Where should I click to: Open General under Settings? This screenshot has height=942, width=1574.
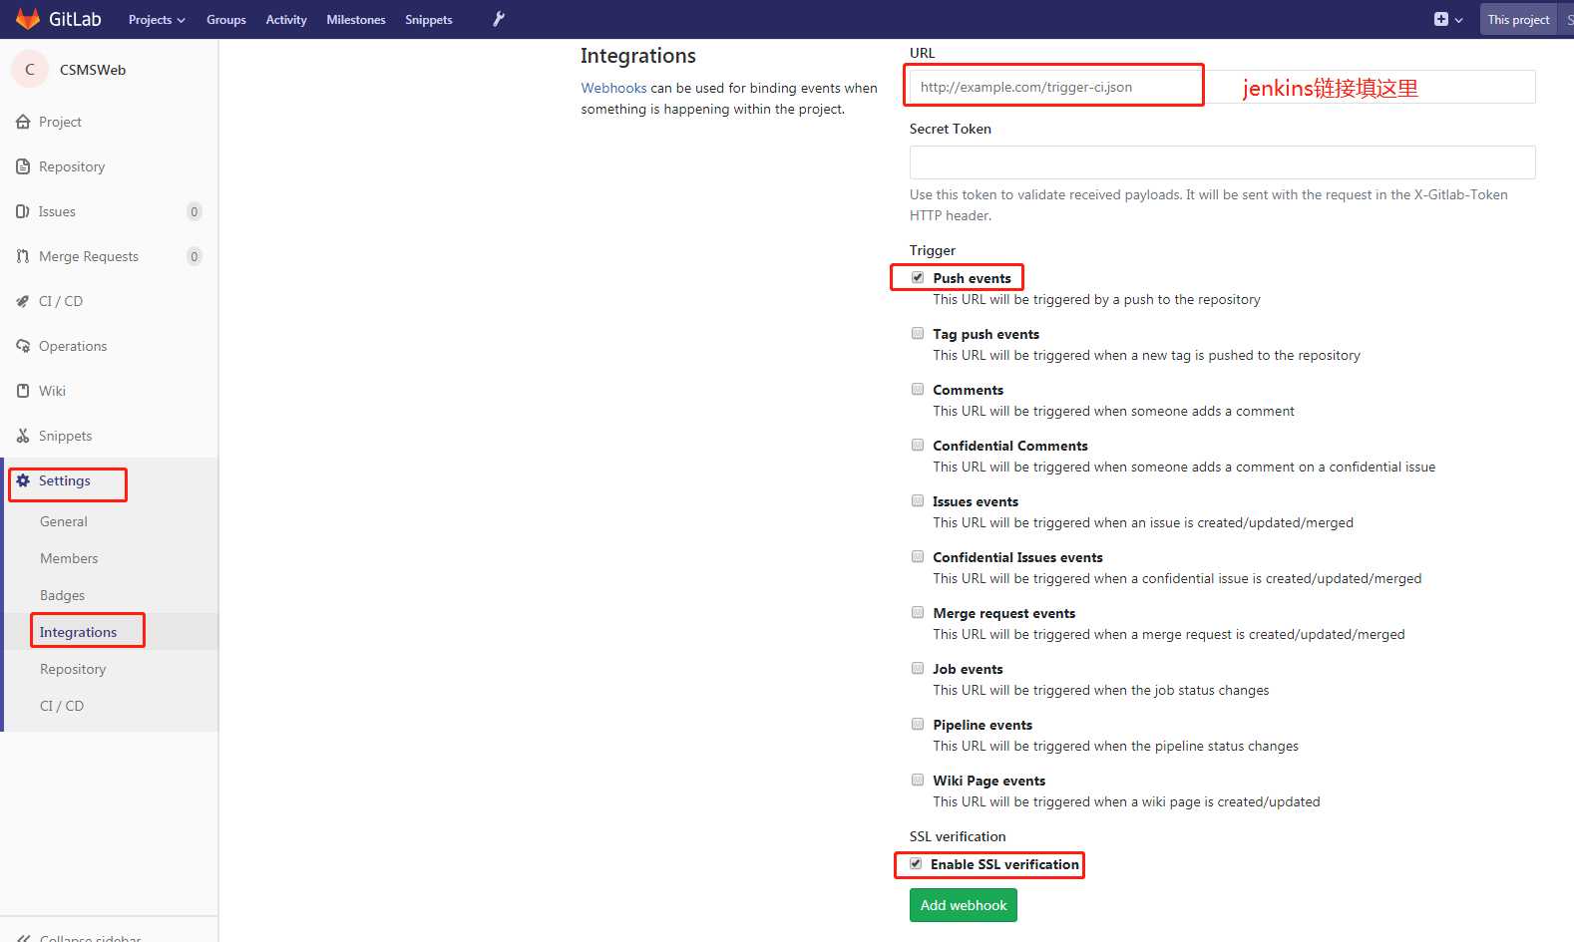[x=64, y=521]
